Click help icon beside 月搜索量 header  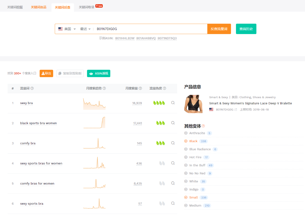click(x=140, y=88)
